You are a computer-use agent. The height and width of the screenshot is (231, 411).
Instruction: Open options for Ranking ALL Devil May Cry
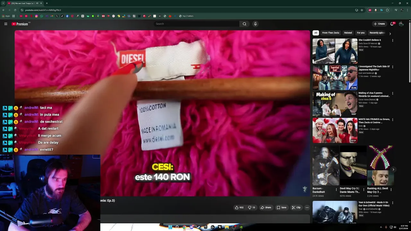tap(391, 190)
